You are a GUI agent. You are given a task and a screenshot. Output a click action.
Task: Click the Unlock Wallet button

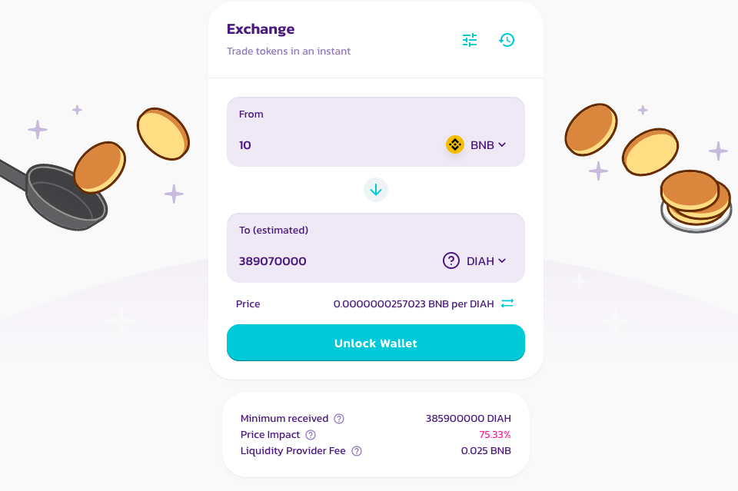[376, 343]
